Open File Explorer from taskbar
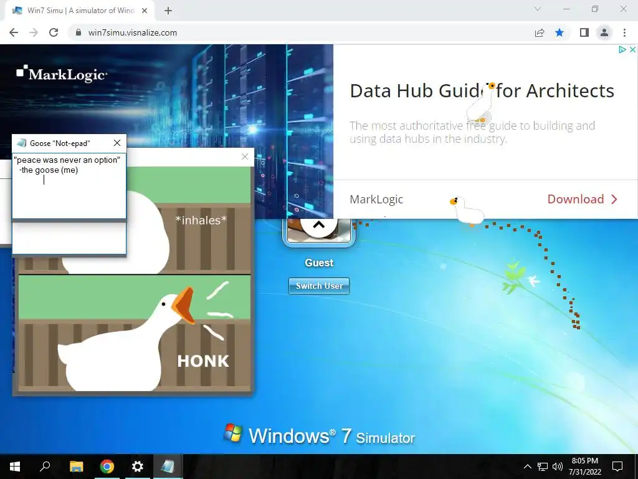The image size is (638, 479). pos(76,467)
